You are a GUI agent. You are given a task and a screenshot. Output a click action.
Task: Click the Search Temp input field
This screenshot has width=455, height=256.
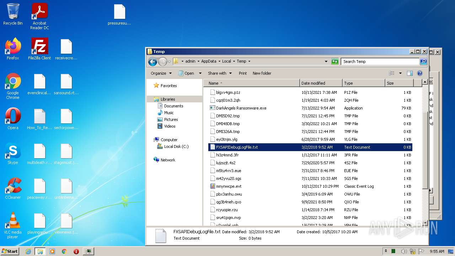380,62
